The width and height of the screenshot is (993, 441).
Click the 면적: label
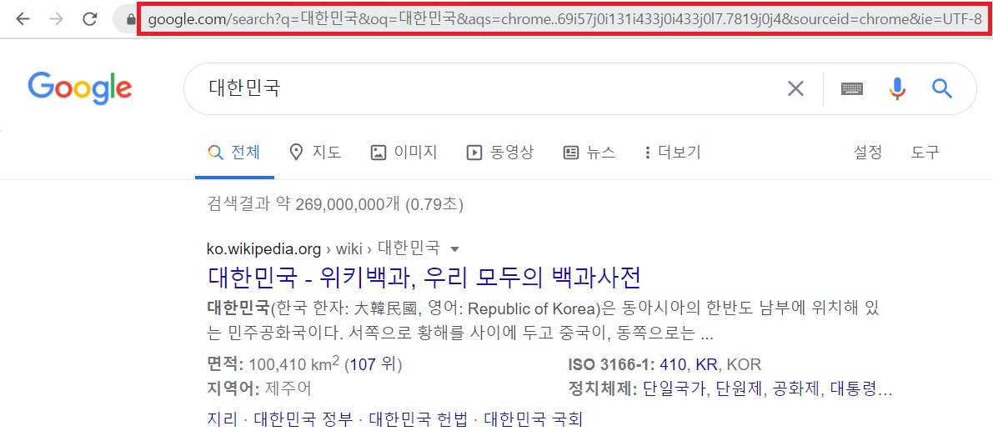[x=225, y=364]
